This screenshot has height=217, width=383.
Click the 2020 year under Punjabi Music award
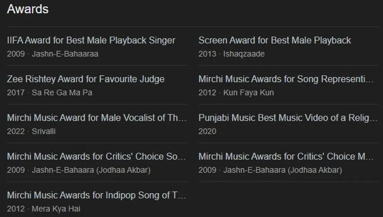[x=207, y=131]
